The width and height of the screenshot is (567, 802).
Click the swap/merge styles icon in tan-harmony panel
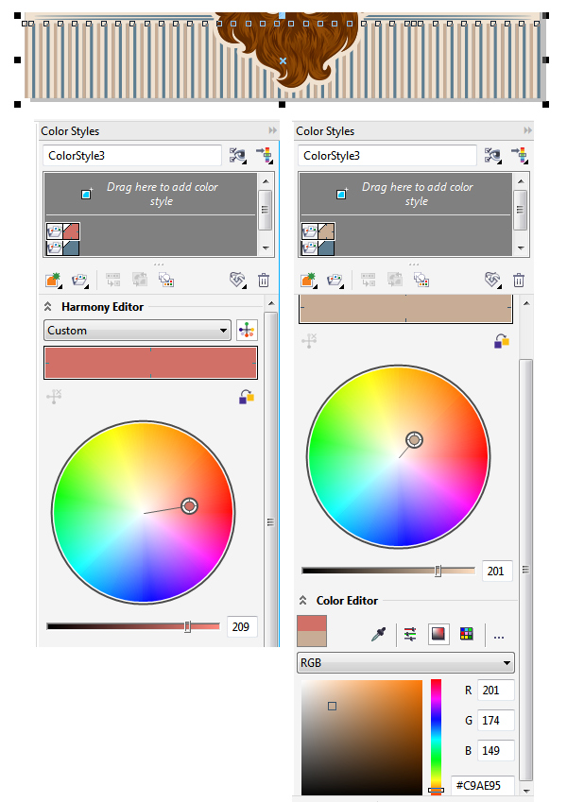click(x=395, y=281)
